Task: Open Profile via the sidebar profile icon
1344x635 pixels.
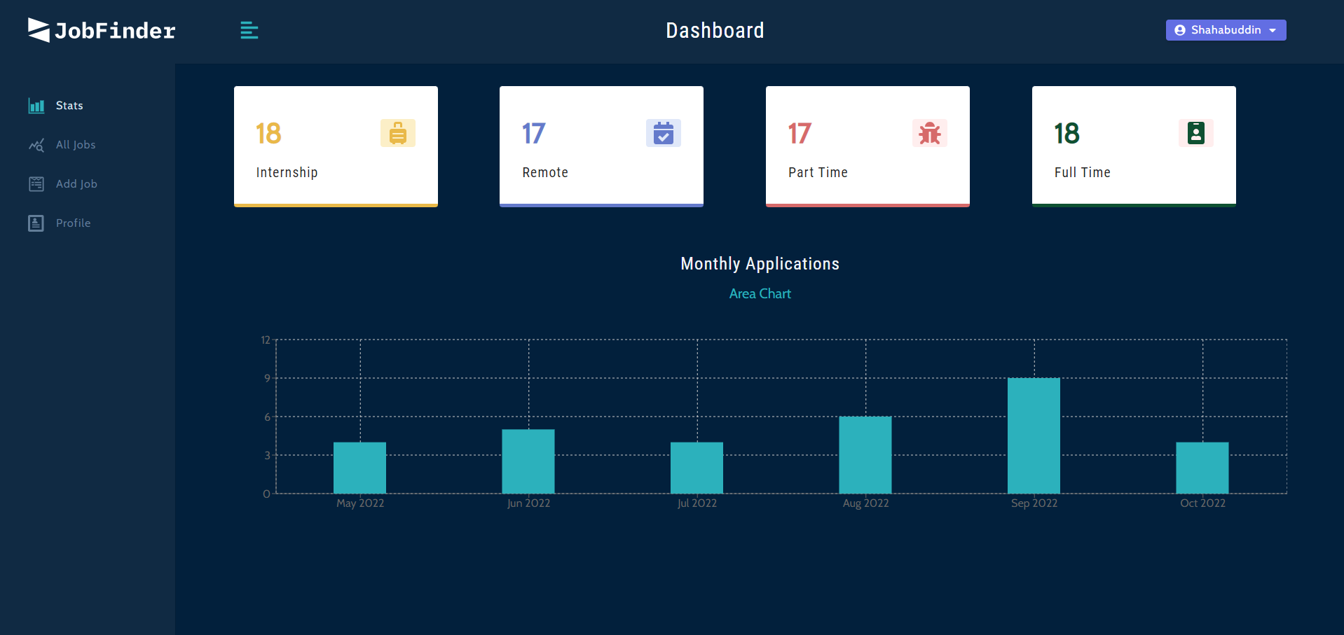Action: coord(36,223)
